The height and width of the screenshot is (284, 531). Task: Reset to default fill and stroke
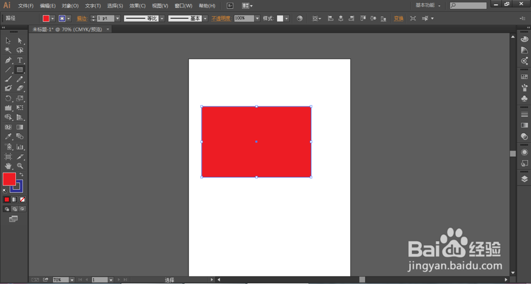5,191
